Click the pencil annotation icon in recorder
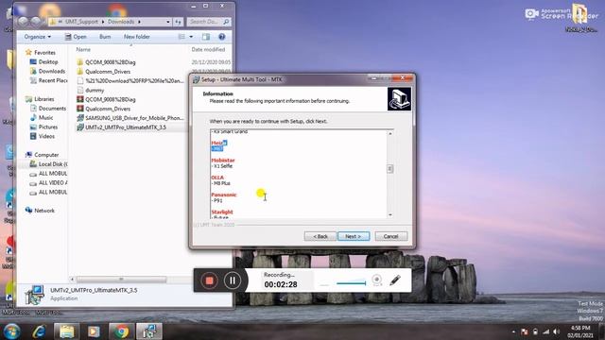 [x=395, y=280]
